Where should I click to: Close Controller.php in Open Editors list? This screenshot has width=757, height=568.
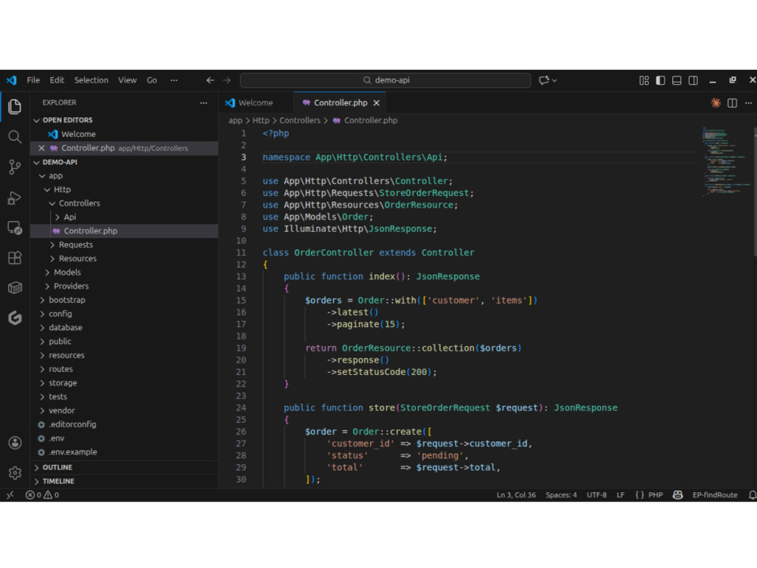pos(42,148)
